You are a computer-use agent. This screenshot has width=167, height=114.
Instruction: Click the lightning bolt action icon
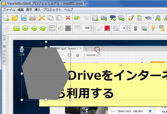(153, 28)
